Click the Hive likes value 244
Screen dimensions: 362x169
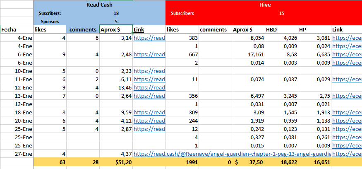(x=182, y=121)
